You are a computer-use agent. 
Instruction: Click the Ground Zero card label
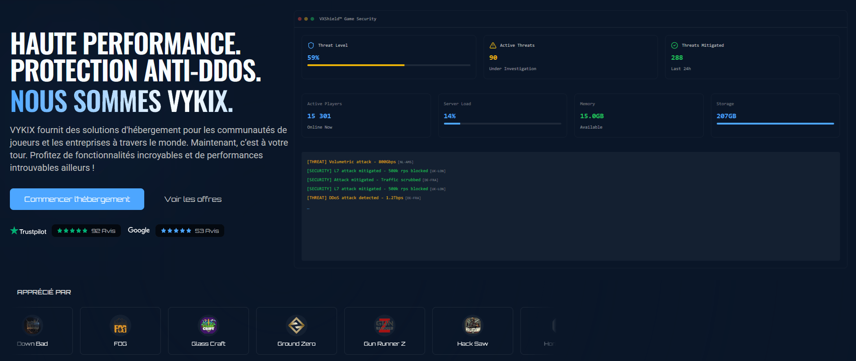[x=297, y=344]
